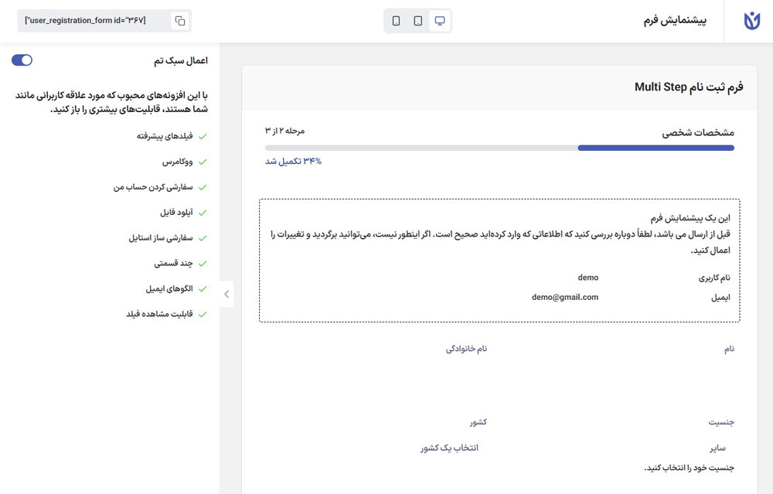Open the جنسیت dropdown showing سایر

point(717,448)
